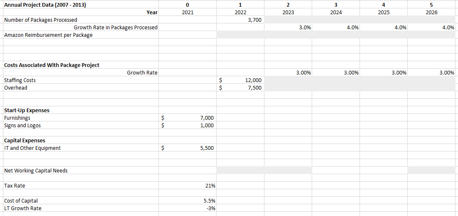Select the 'LT Growth Rate' row label
This screenshot has width=458, height=216.
point(23,208)
